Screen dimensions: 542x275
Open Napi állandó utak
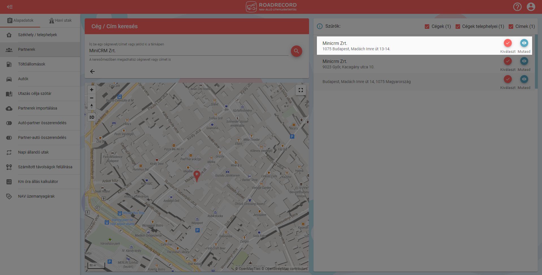click(40, 152)
